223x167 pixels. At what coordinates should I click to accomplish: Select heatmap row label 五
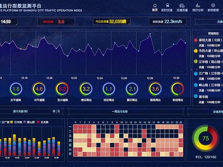70,145
